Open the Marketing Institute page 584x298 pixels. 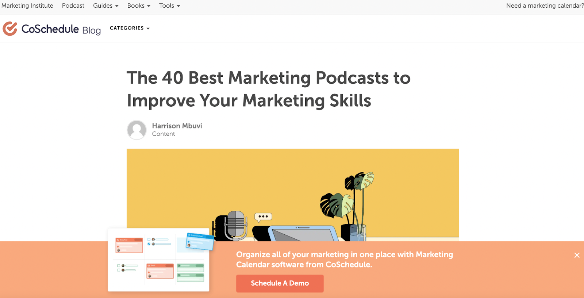(27, 6)
